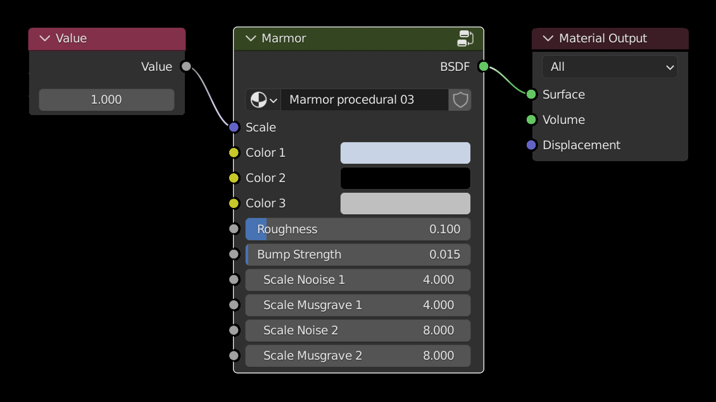The image size is (716, 402).
Task: Click the BSDF output socket
Action: (484, 66)
